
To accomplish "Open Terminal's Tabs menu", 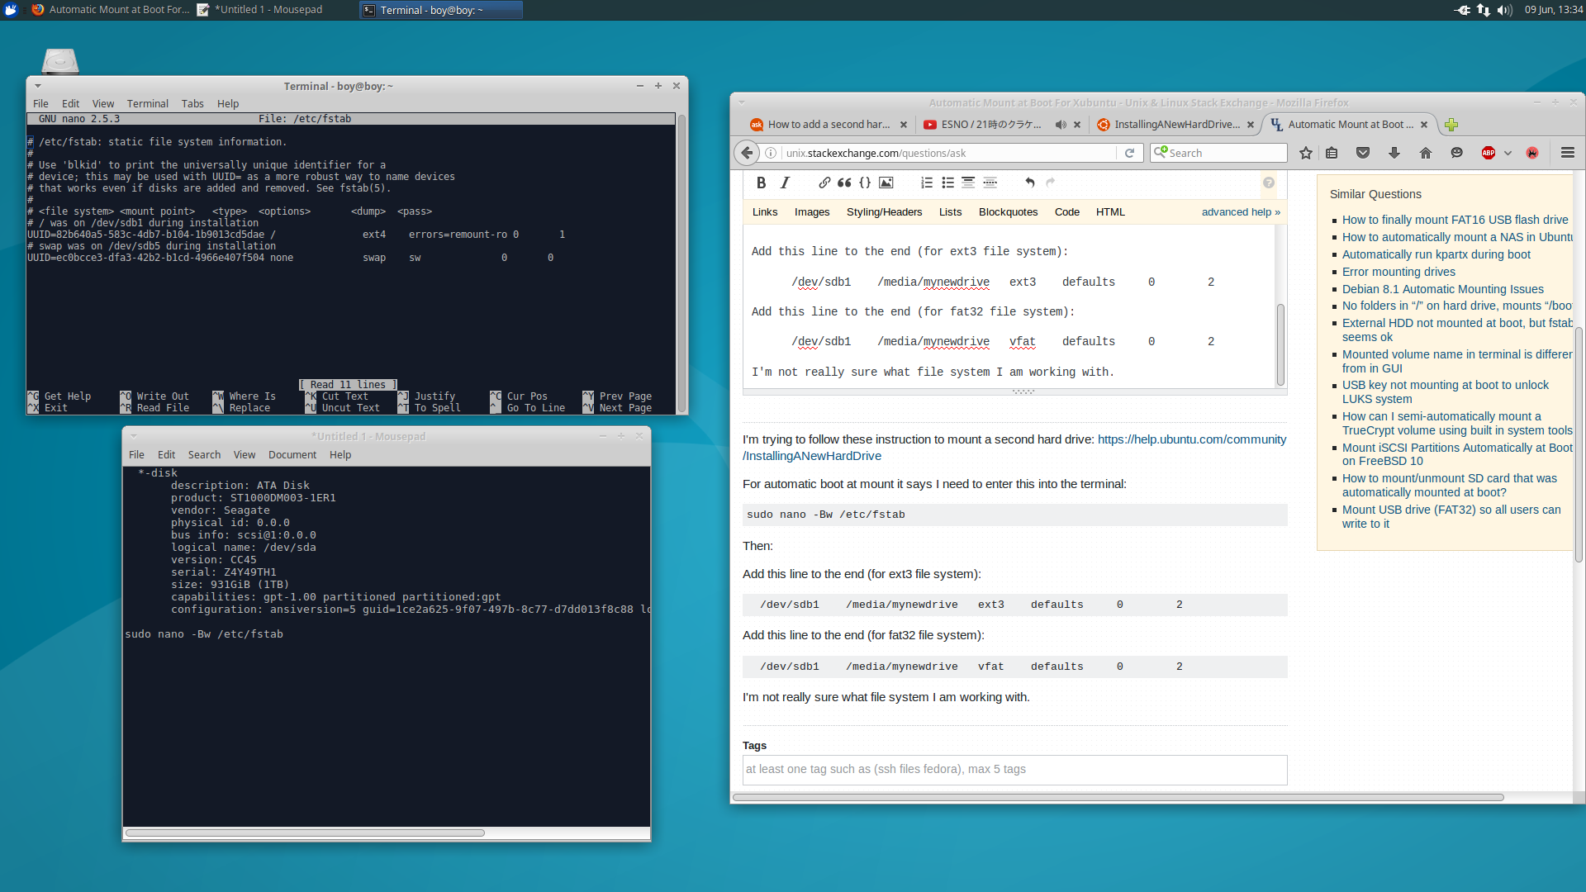I will (x=192, y=103).
